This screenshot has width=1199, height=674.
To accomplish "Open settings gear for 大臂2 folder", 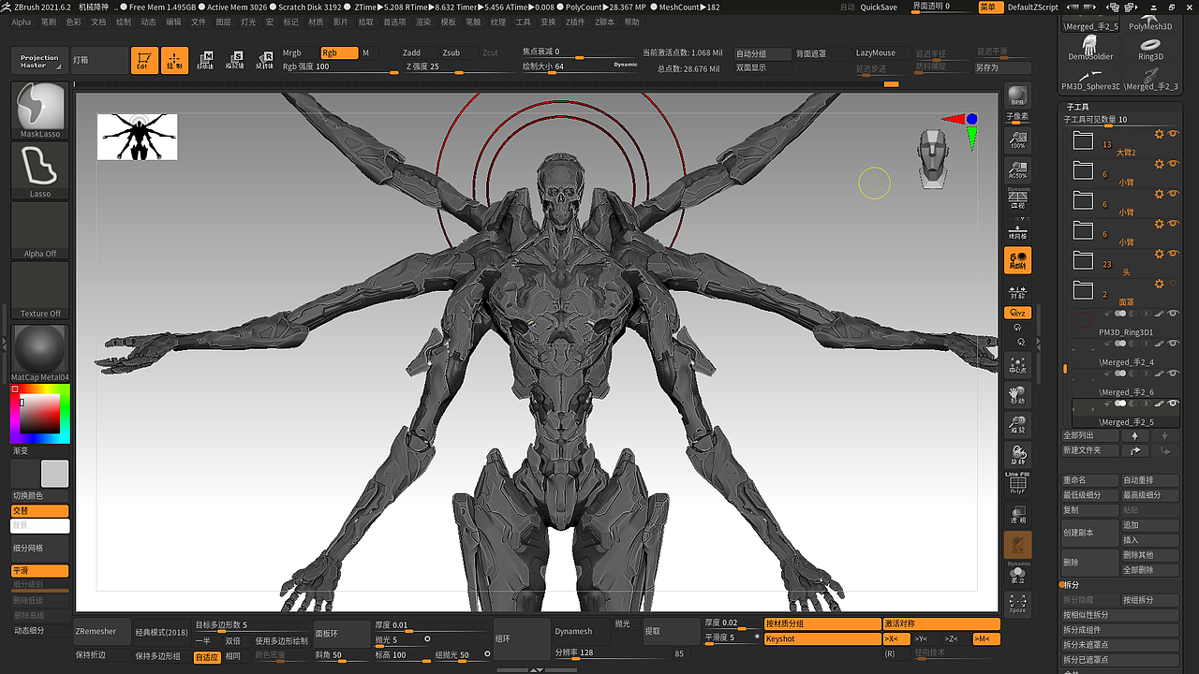I will [x=1159, y=134].
